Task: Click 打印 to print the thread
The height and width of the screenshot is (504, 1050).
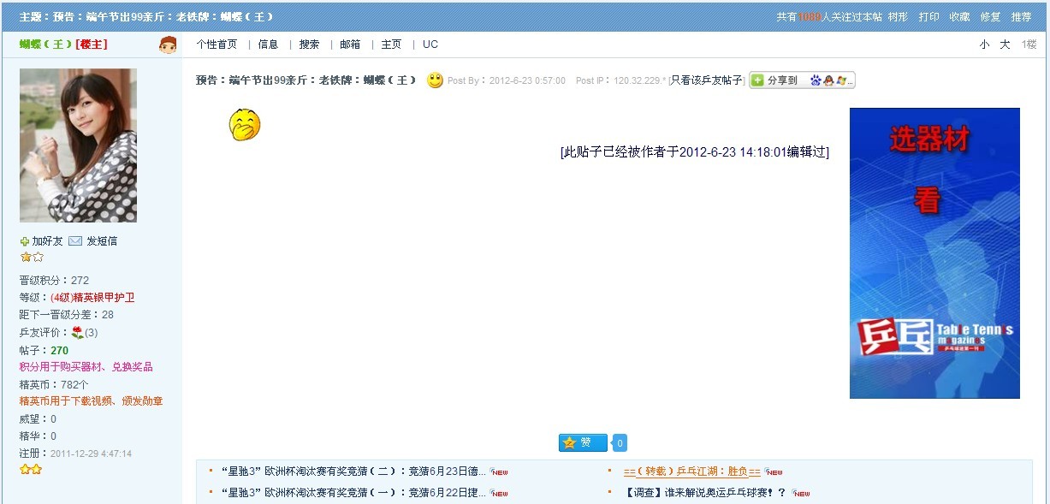Action: pos(928,17)
